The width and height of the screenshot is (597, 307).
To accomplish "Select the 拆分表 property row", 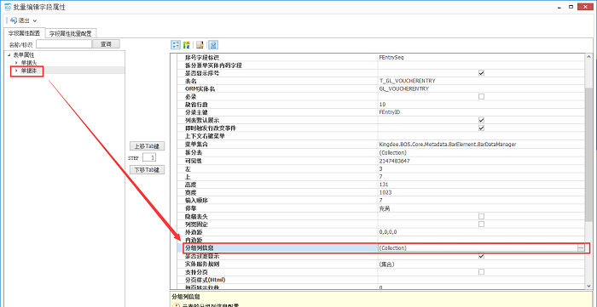I will coord(381,152).
